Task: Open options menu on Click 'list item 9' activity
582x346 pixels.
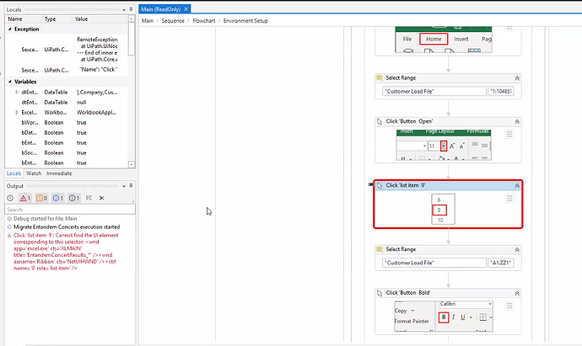Action: coord(509,199)
